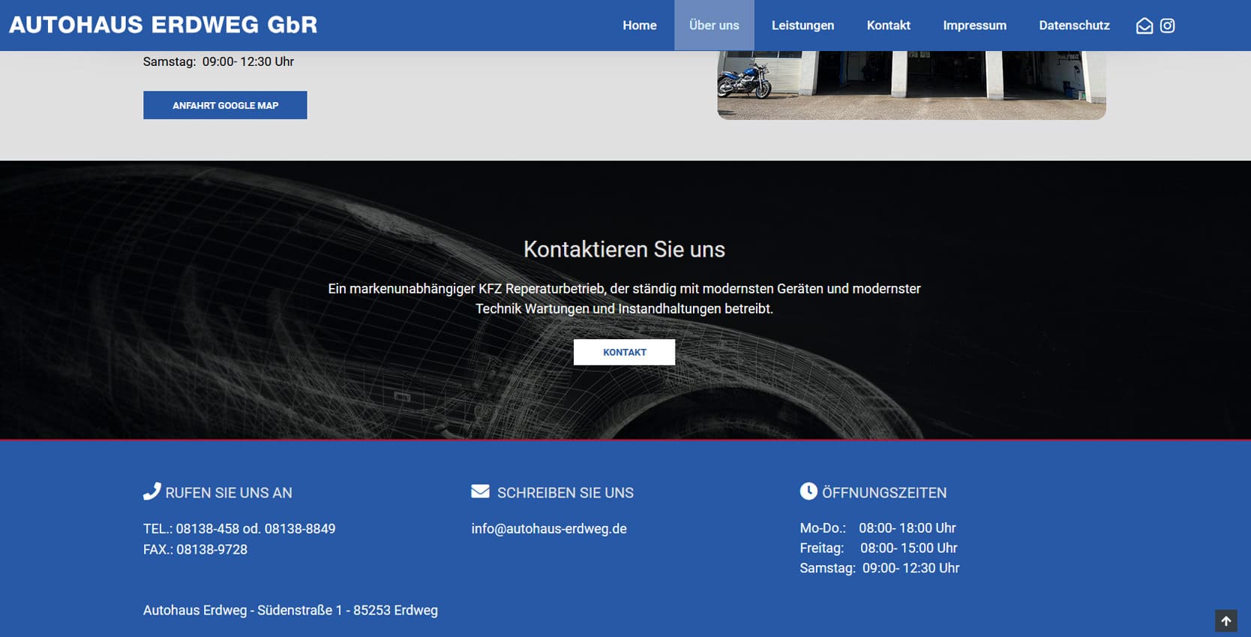Screen dimensions: 1251x637
Task: Click the Kontaktieren Sie uns heading
Action: [x=624, y=249]
